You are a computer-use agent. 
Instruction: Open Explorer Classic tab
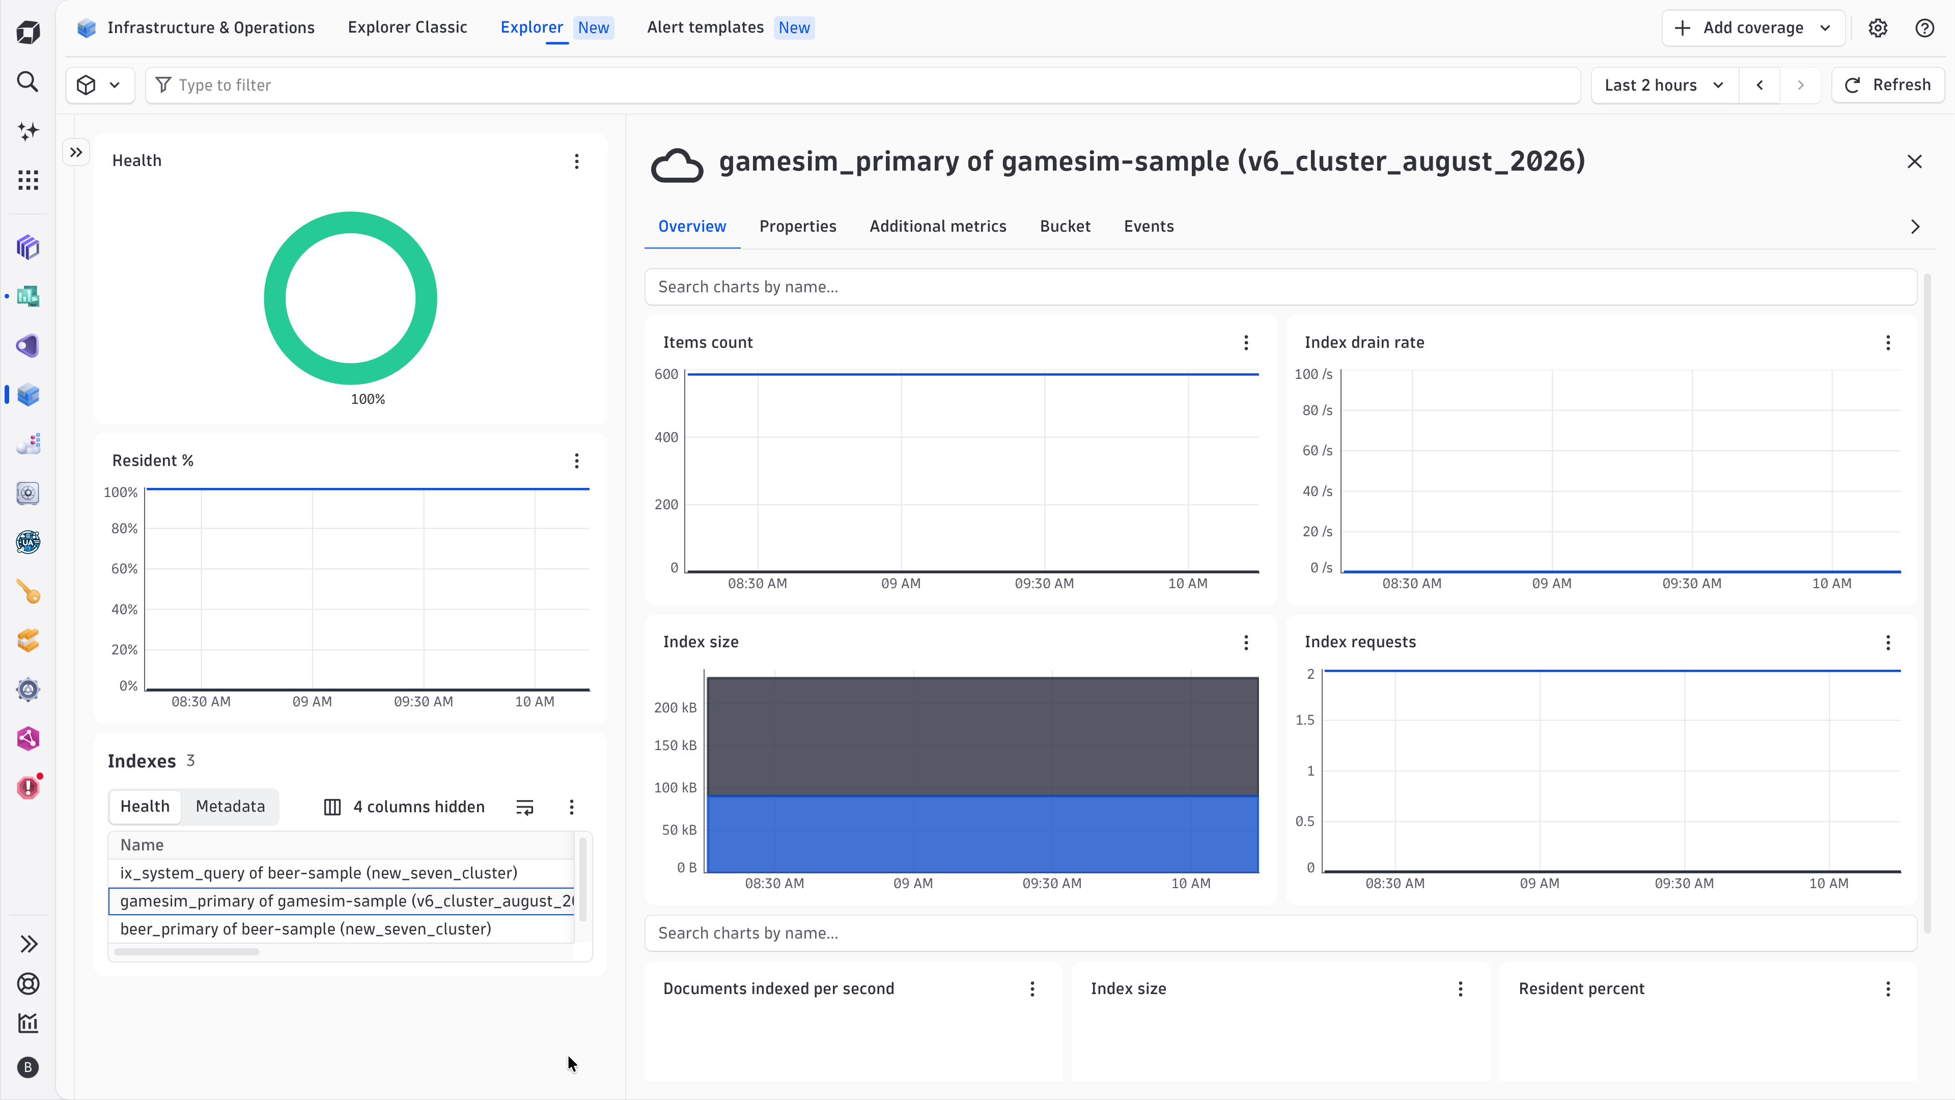407,28
